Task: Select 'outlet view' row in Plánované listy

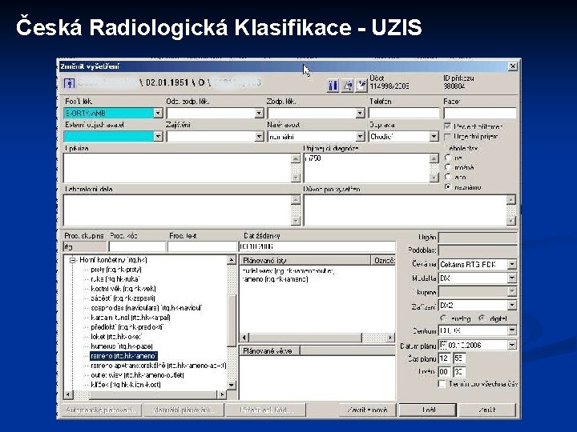Action: click(288, 271)
